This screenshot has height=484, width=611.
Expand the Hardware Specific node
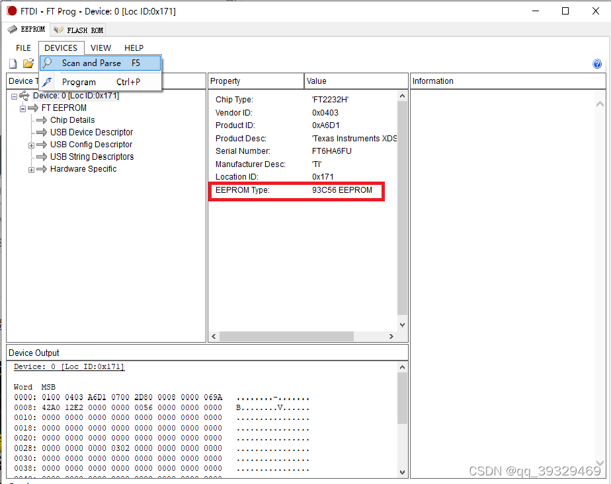(31, 170)
